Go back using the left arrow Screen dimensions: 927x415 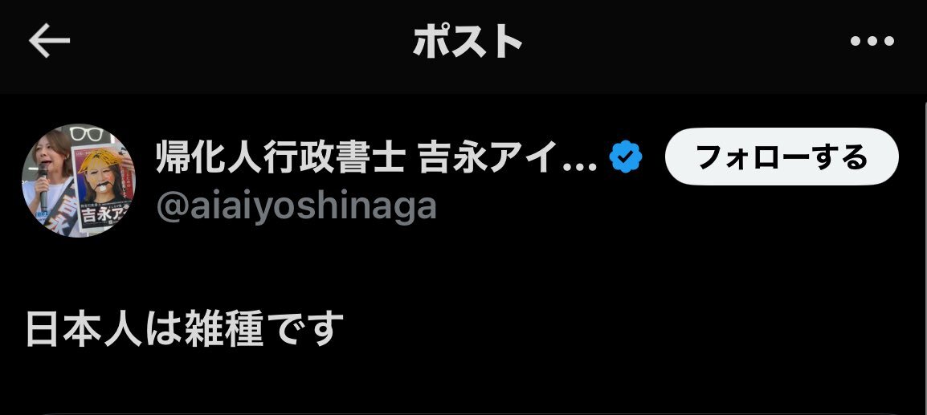click(49, 41)
